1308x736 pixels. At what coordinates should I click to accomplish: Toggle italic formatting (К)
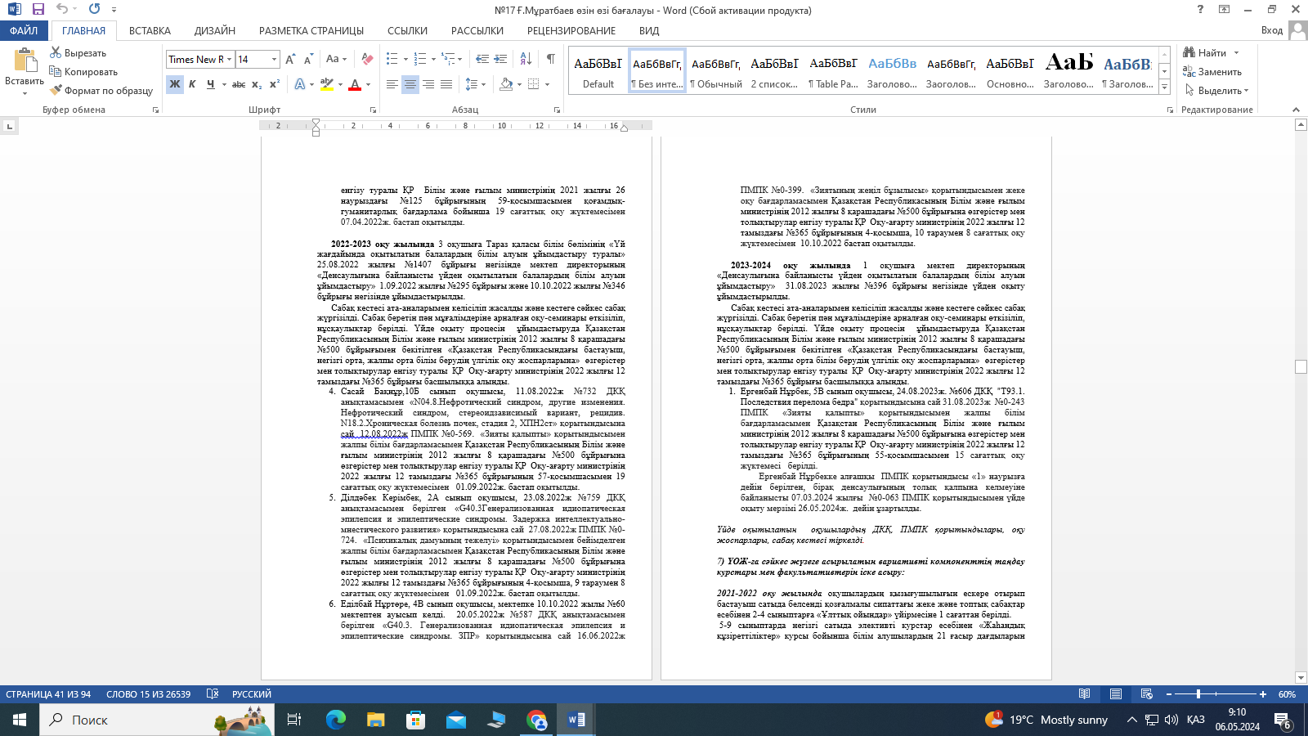tap(192, 83)
